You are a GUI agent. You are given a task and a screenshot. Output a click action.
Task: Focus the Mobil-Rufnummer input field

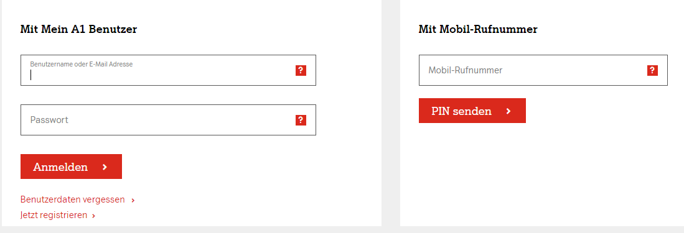[543, 70]
